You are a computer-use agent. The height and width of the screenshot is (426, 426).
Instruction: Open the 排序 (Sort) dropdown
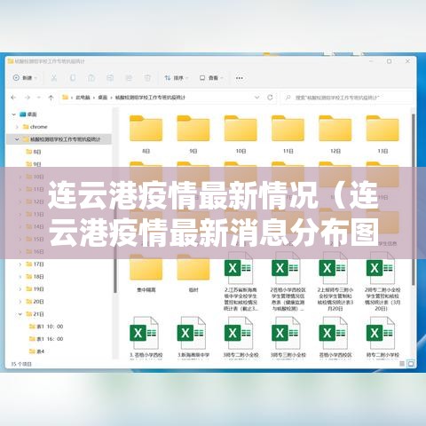177,78
